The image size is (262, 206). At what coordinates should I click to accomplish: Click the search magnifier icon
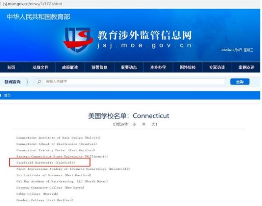point(39,82)
